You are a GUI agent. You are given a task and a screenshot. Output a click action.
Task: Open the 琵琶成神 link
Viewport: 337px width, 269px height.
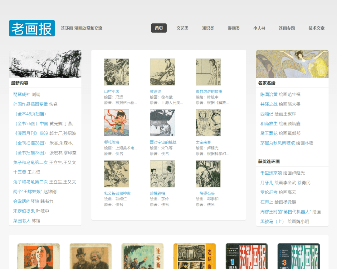(22, 94)
